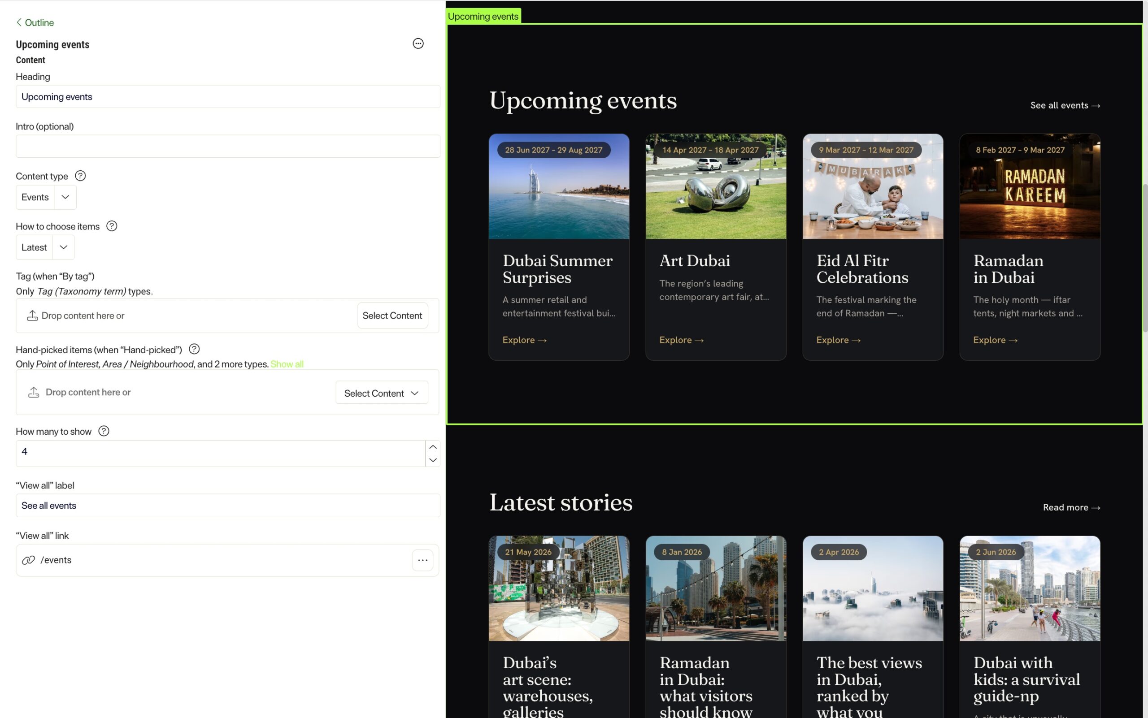Open the Ramadan Kareem card image

pos(1030,186)
